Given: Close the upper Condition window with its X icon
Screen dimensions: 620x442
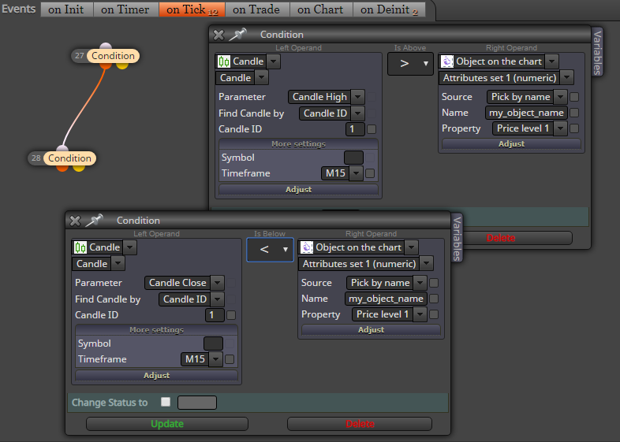Looking at the screenshot, I should pos(218,35).
